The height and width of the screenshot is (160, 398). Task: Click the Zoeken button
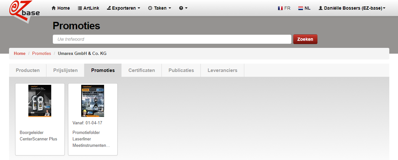point(305,39)
